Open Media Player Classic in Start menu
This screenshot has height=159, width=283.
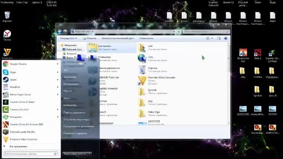coord(31,95)
